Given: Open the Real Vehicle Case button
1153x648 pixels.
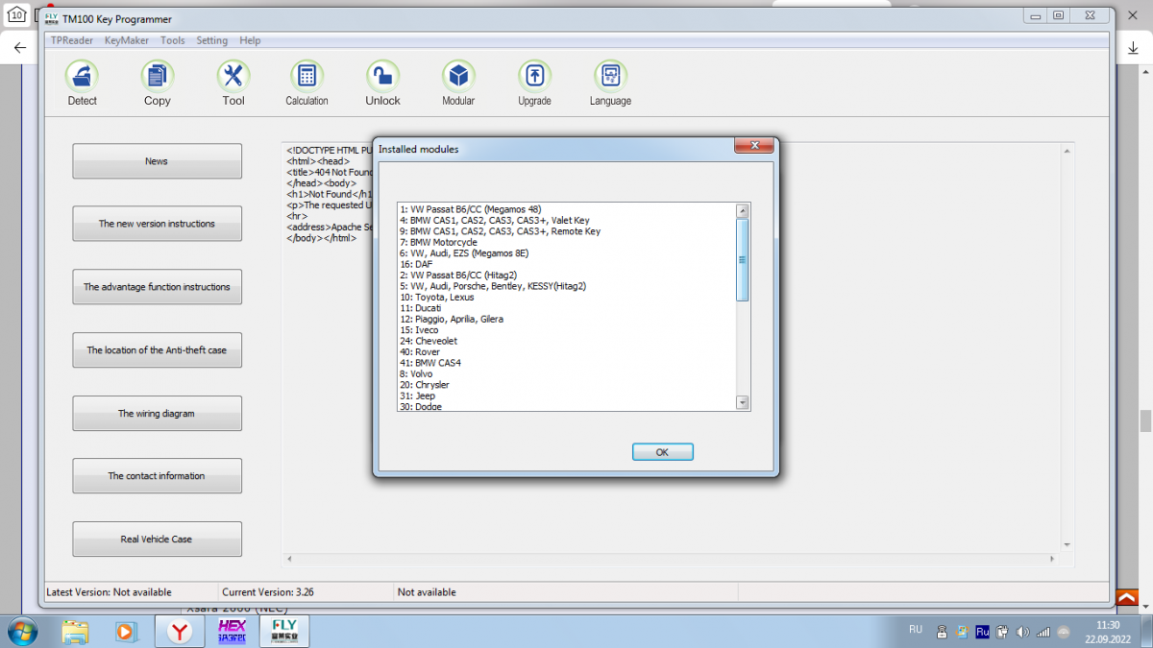Looking at the screenshot, I should point(157,540).
